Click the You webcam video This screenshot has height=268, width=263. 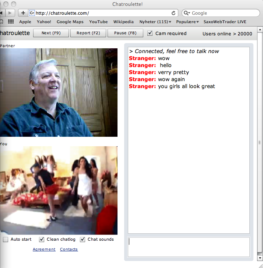point(59,191)
